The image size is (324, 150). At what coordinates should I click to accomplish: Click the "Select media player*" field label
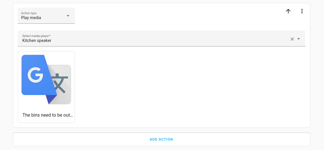click(x=36, y=36)
